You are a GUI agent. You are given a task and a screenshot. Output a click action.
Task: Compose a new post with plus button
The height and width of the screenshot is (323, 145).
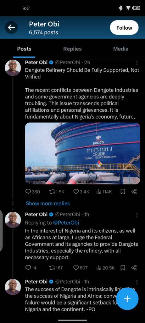click(x=127, y=299)
